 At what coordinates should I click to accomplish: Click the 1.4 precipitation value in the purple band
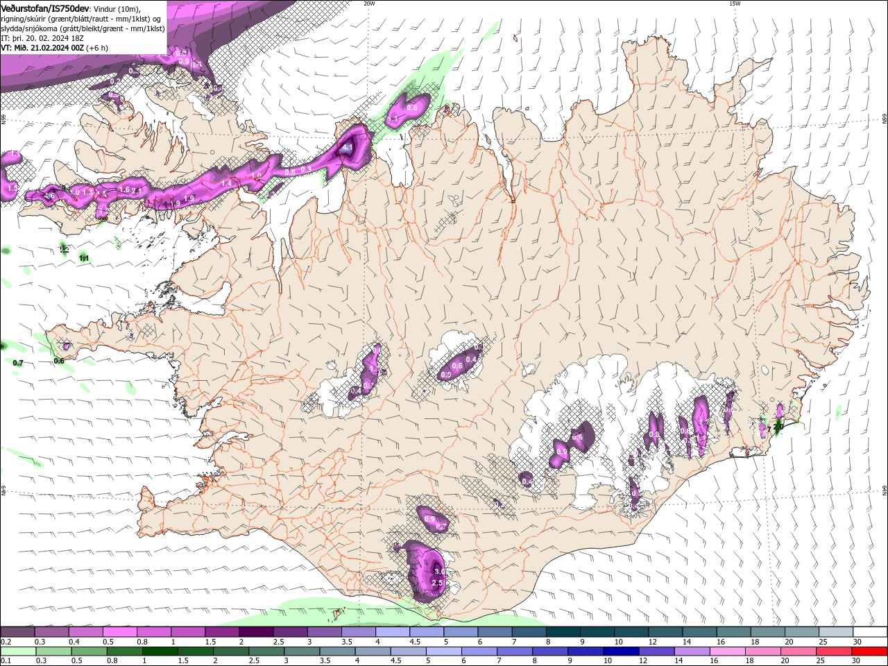(226, 183)
